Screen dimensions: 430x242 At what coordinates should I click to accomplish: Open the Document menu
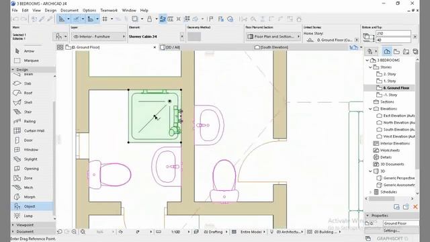point(69,11)
